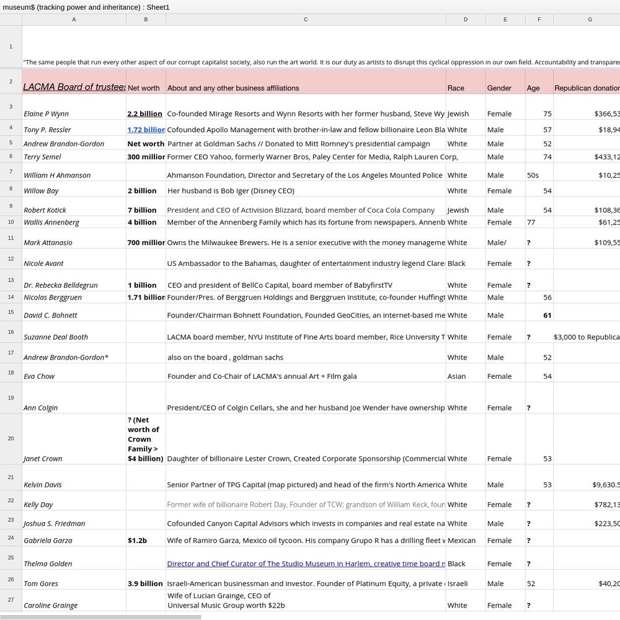
Task: Click the horizontal scrollbar at bottom
Action: pyautogui.click(x=101, y=617)
